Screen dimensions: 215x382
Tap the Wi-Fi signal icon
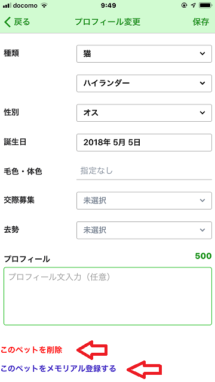point(44,5)
